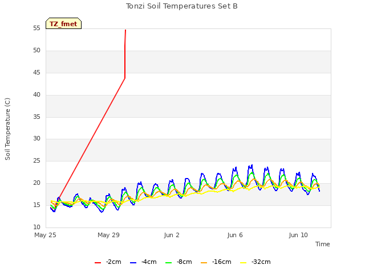365x273 pixels.
Task: Click the May 25 x-axis tick label
Action: tap(45, 235)
